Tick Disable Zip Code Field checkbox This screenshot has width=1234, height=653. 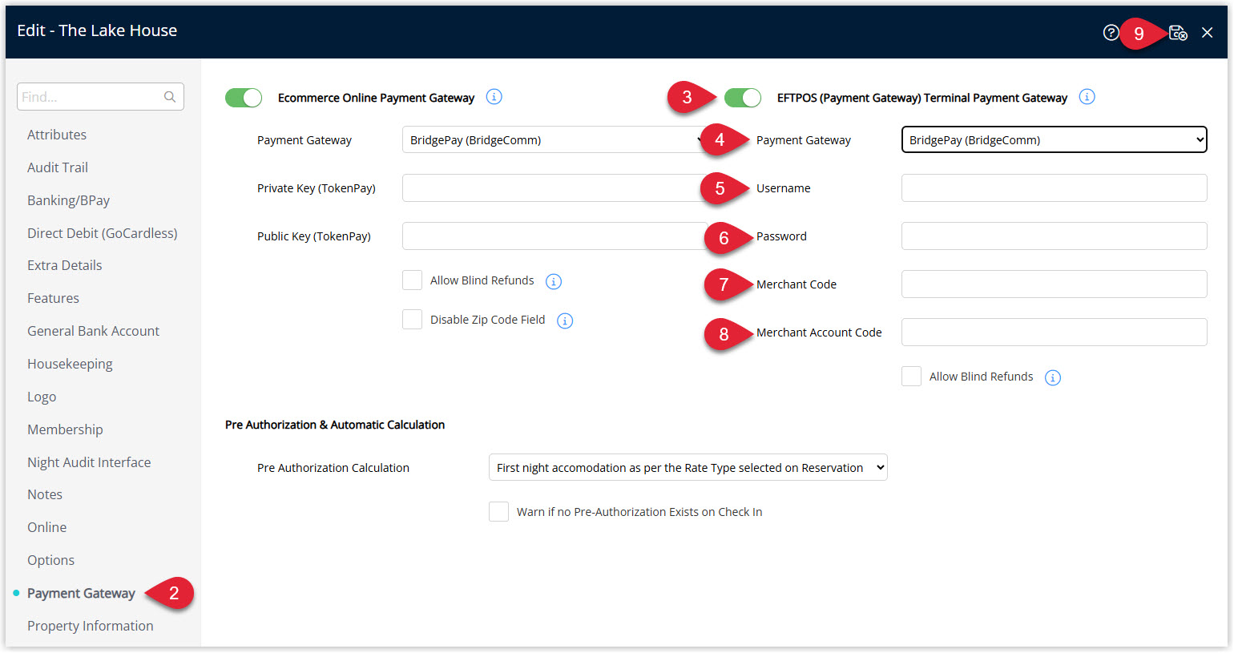point(412,319)
